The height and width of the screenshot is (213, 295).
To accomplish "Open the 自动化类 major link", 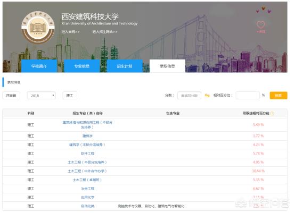I will 87,206.
